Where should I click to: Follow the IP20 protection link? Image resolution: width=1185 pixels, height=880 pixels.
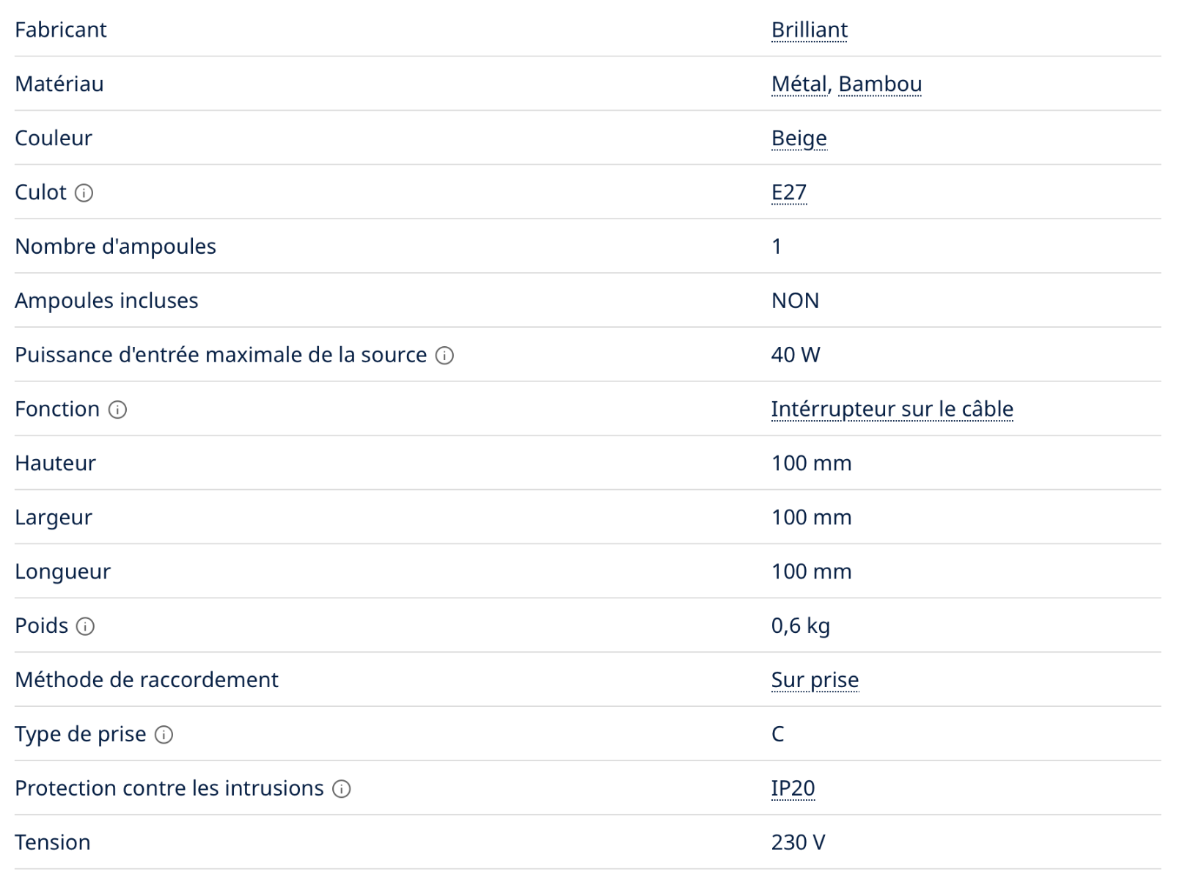tap(793, 788)
